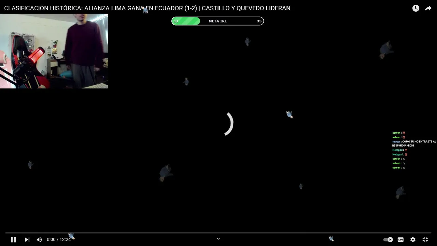
Task: Exit full screen mode
Action: 425,240
